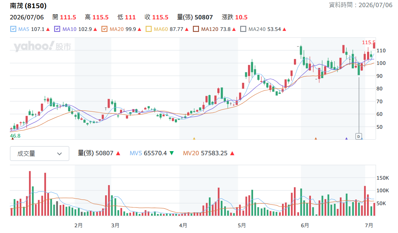This screenshot has width=398, height=233.
Task: Enable the MA60 checkbox
Action: point(149,29)
